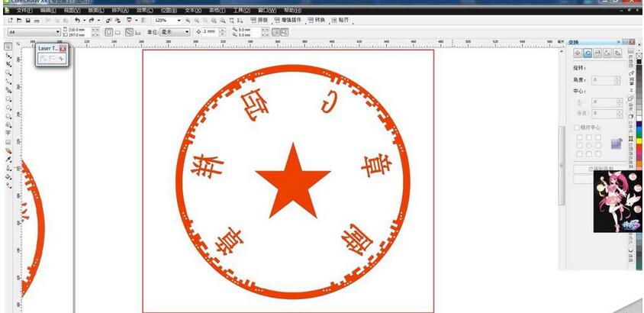Open the A4 page size dropdown
The height and width of the screenshot is (313, 644).
click(x=58, y=31)
